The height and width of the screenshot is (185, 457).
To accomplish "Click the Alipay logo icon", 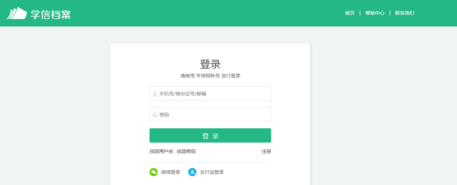I will point(192,172).
